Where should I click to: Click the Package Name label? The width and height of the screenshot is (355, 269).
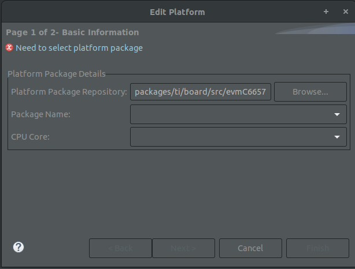pyautogui.click(x=40, y=114)
